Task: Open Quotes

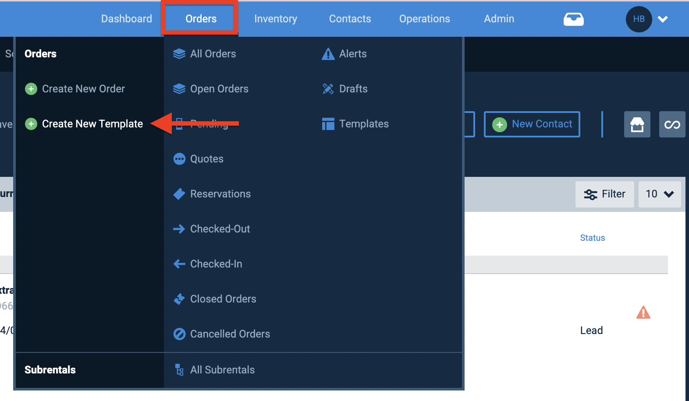Action: tap(207, 159)
